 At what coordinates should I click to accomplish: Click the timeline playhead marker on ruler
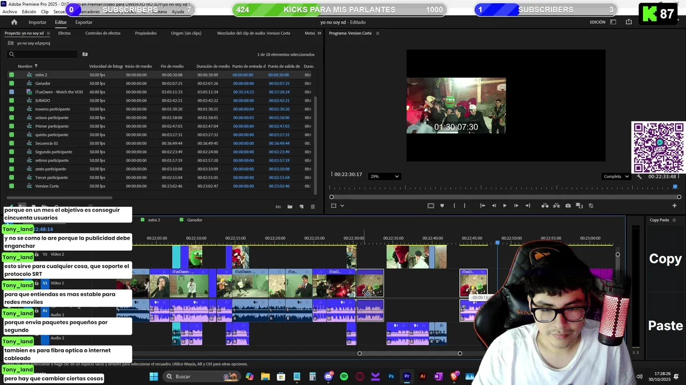[x=497, y=243]
